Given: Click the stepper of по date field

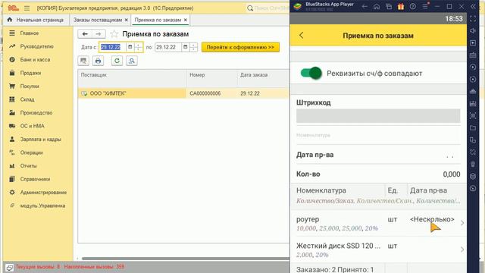Looking at the screenshot, I should coord(194,47).
